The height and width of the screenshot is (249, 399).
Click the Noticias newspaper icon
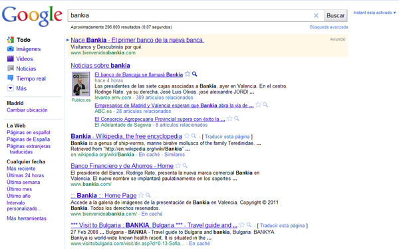(x=11, y=68)
